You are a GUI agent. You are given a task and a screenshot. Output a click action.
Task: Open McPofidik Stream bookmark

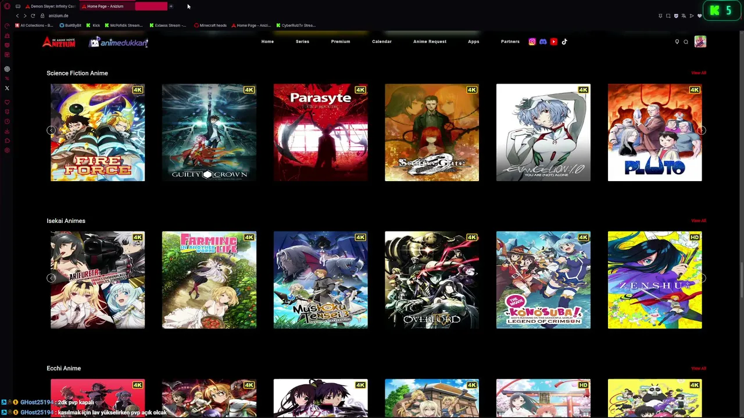123,26
